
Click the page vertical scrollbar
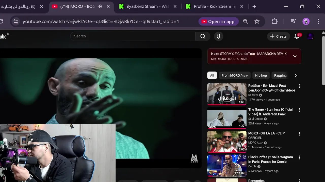pos(323,61)
